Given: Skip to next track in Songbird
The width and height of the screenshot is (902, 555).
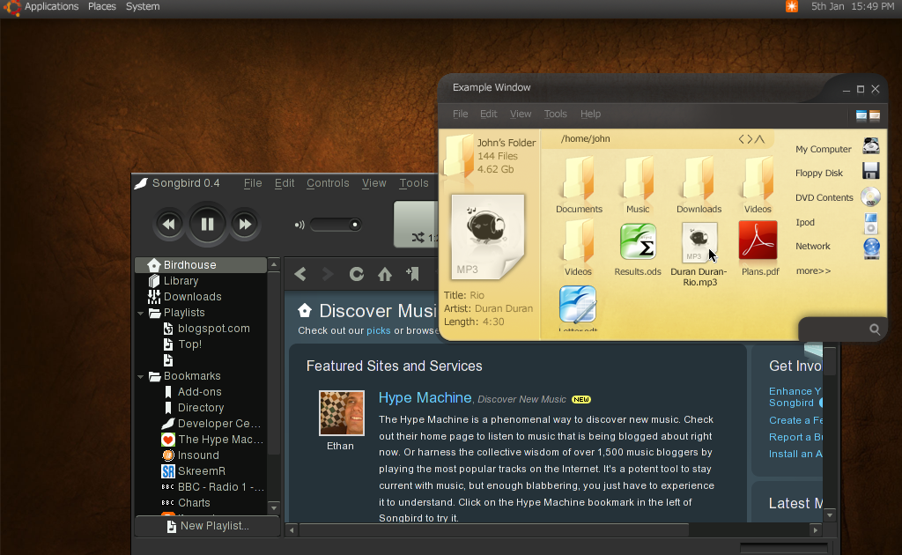Looking at the screenshot, I should (x=245, y=225).
